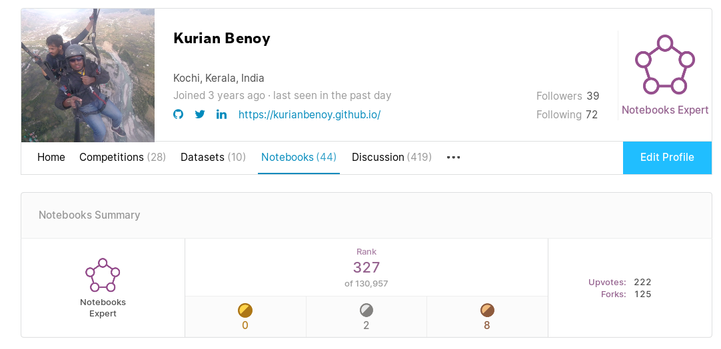Click the pentagon icon in Notebooks Summary

coord(103,275)
